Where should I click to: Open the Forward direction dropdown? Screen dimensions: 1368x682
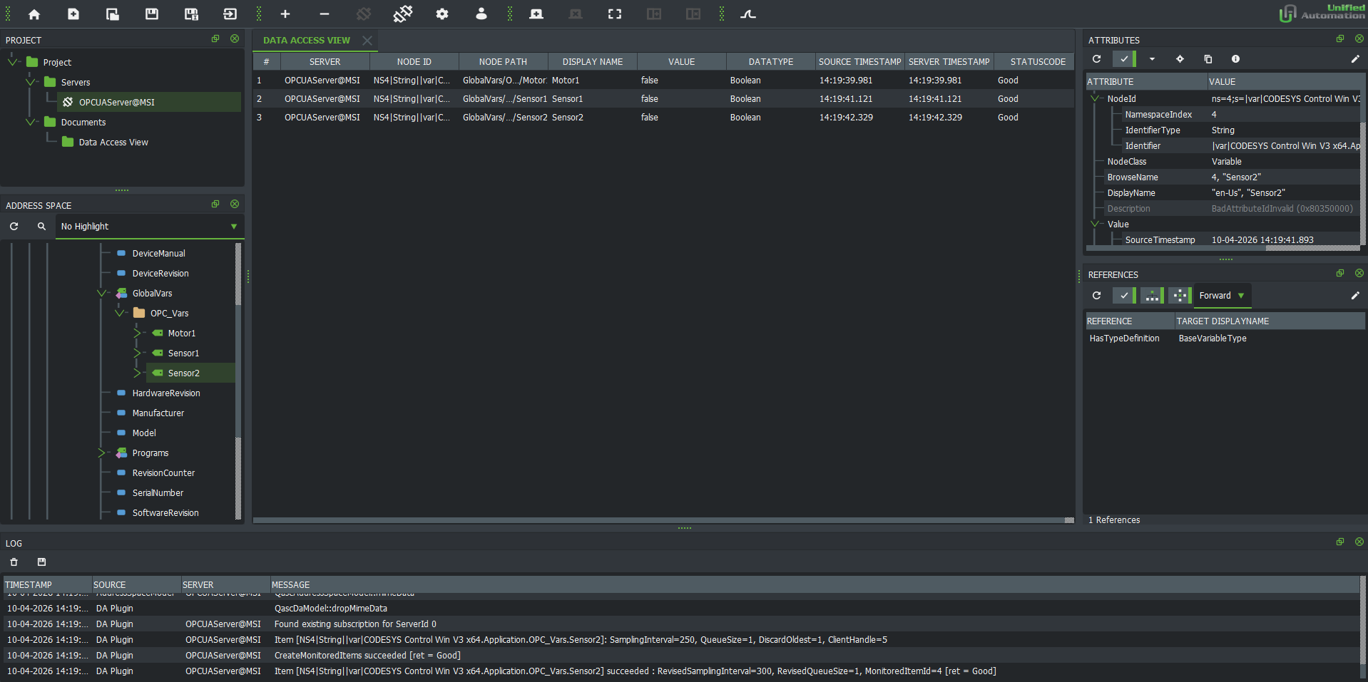(1221, 296)
